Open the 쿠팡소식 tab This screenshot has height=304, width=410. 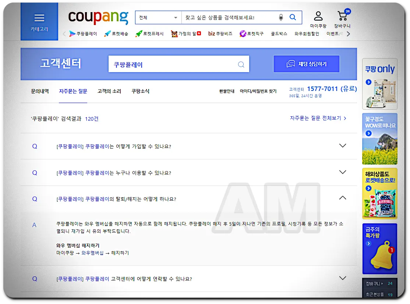pyautogui.click(x=141, y=91)
